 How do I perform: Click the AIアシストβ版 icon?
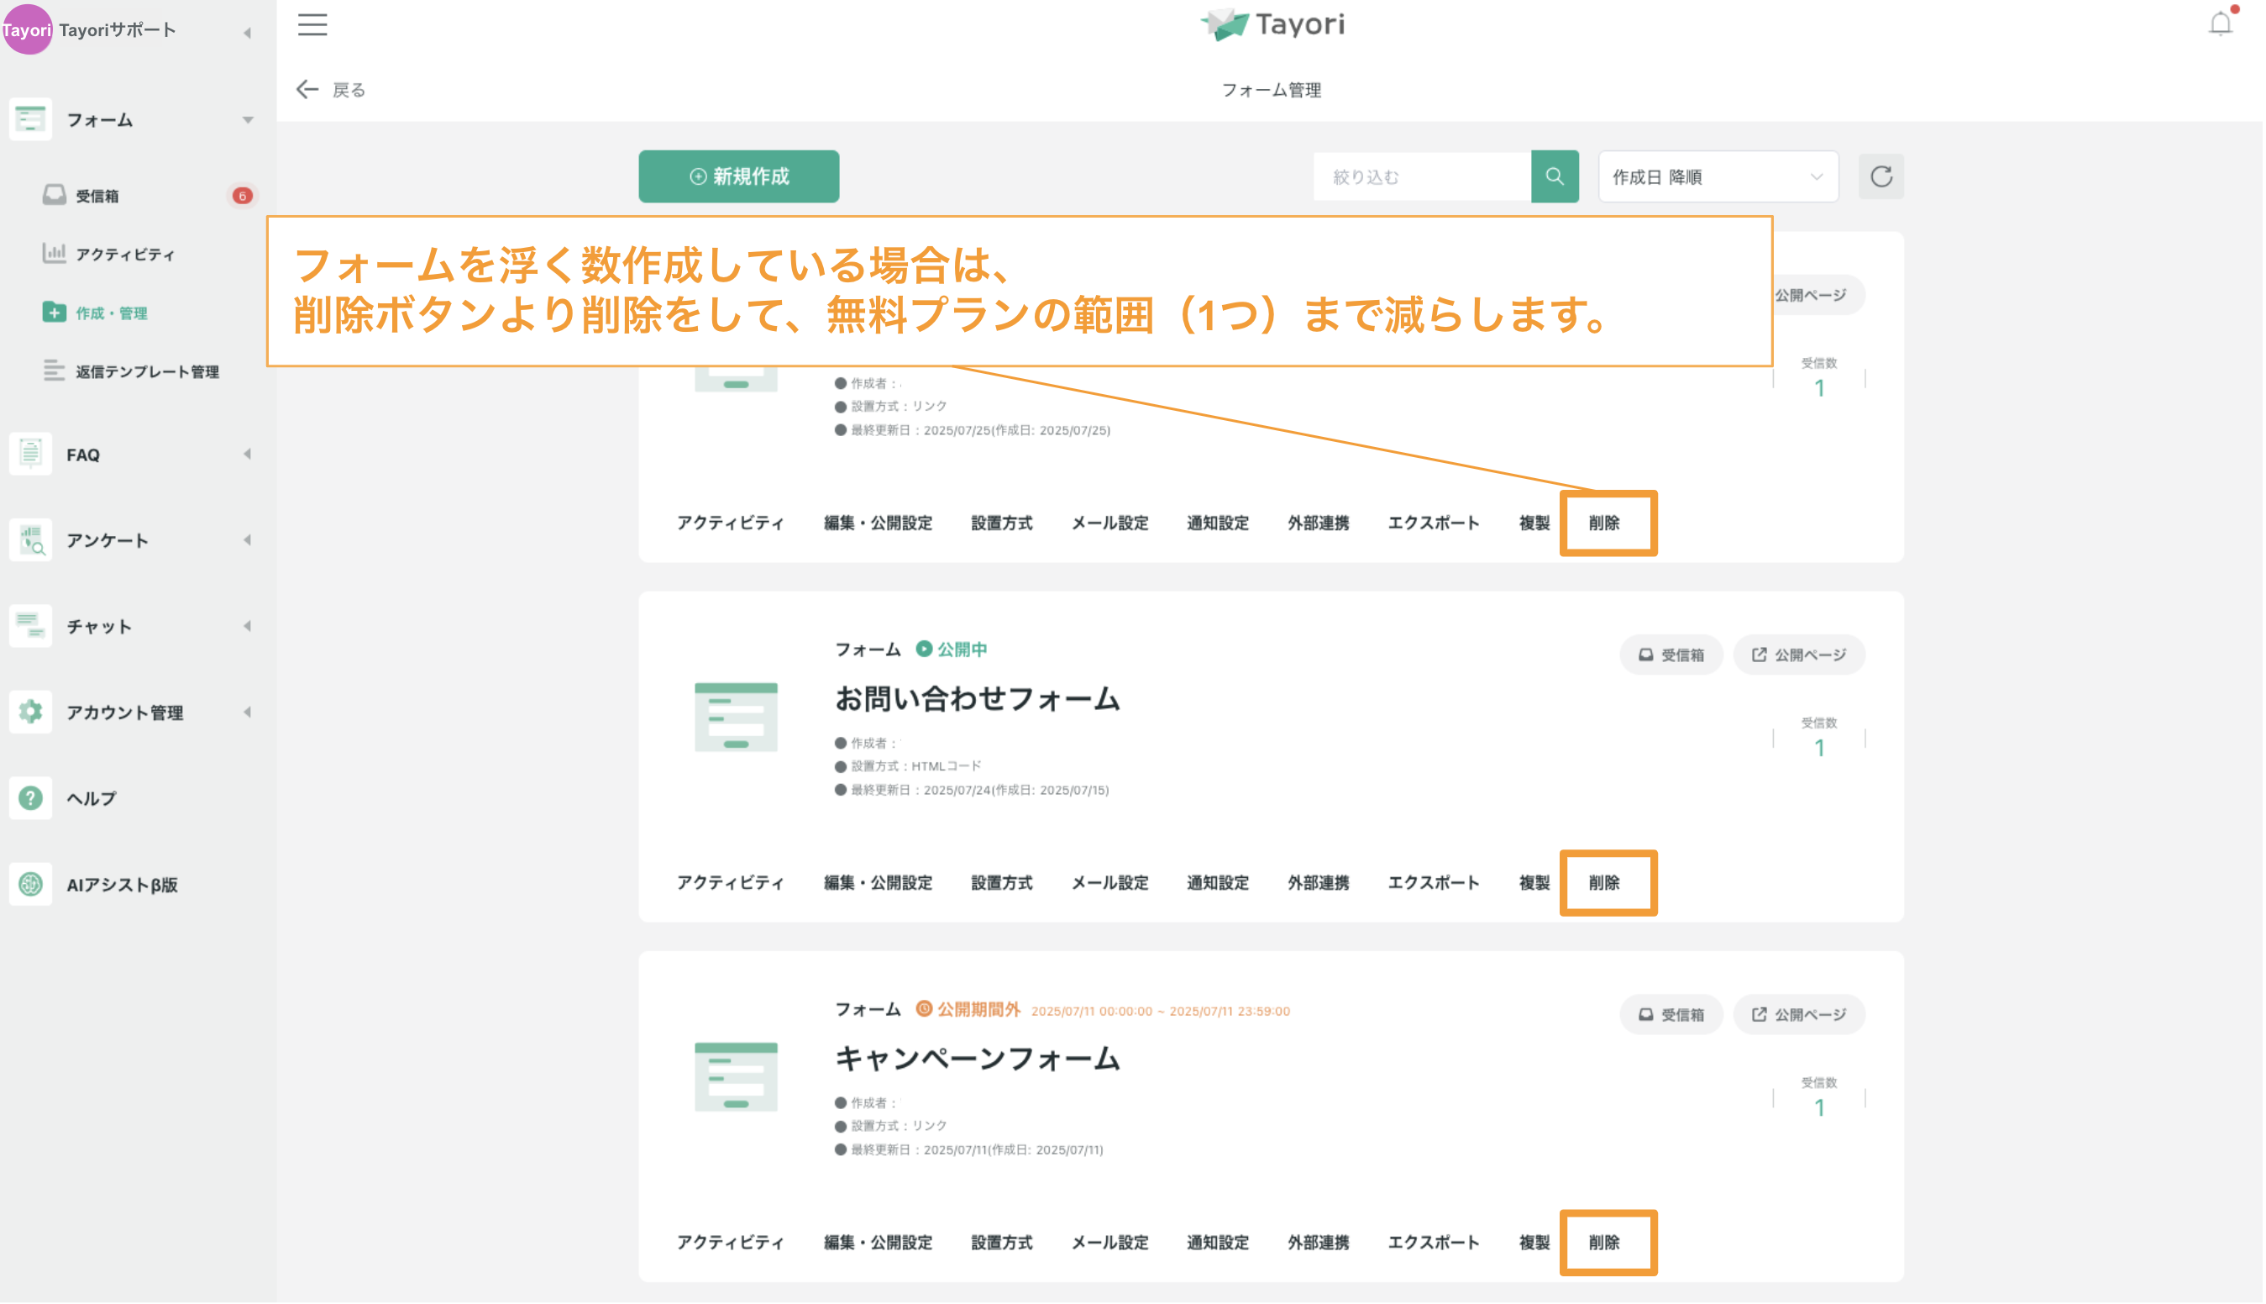pos(30,885)
